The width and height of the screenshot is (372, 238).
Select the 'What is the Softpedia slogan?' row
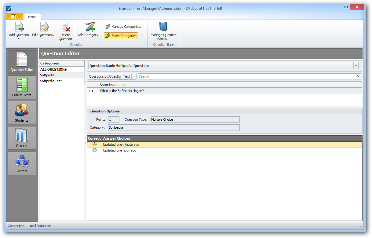(230, 91)
